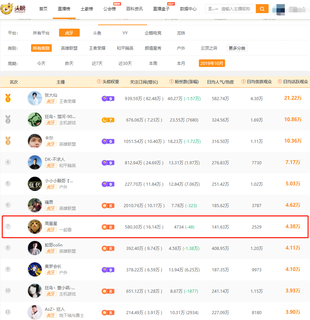This screenshot has width=310, height=320.
Task: Open the 数据中心 navigation menu
Action: (x=188, y=9)
